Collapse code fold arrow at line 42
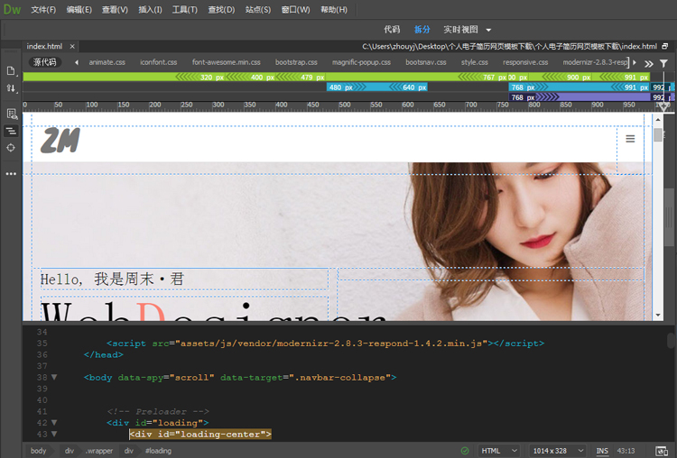 point(54,423)
